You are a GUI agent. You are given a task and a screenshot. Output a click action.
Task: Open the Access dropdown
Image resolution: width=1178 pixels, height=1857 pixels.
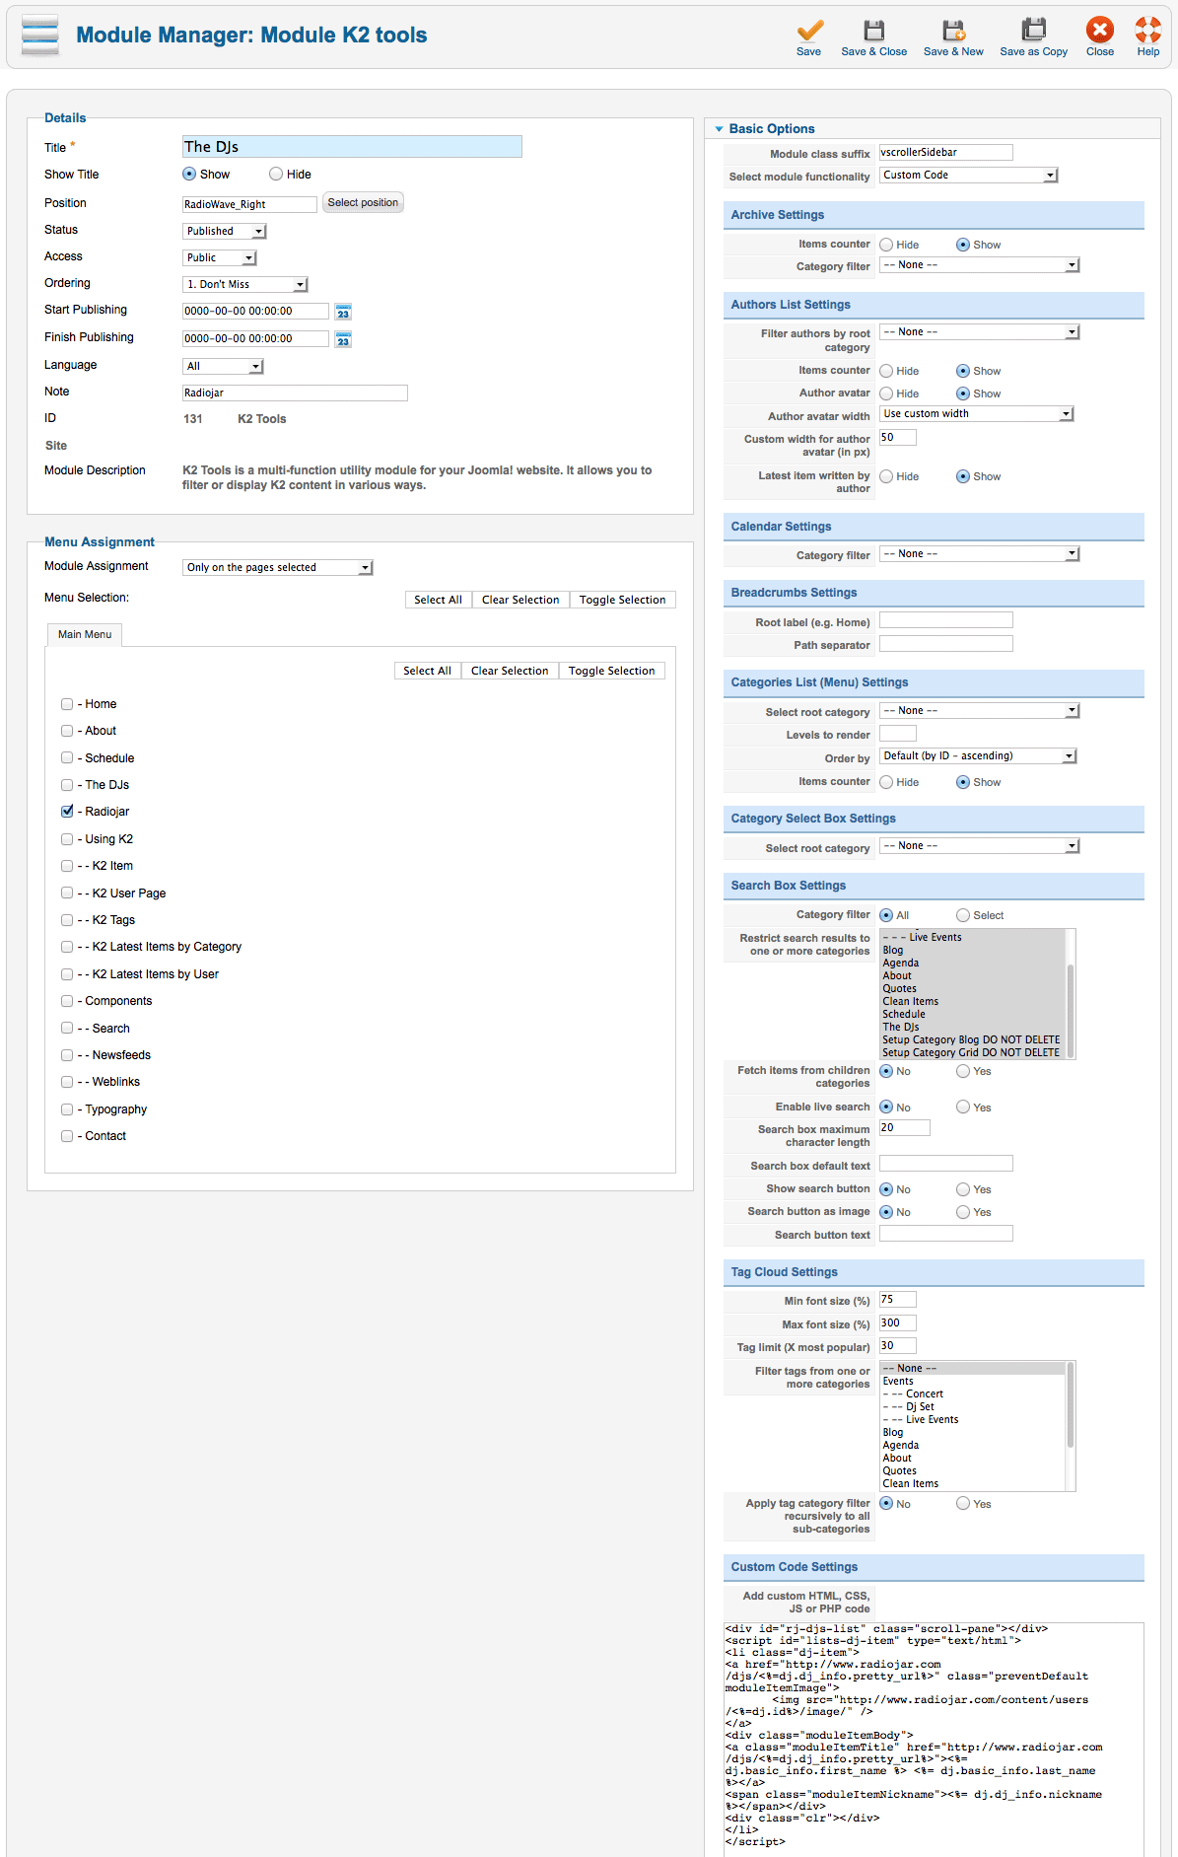coord(220,257)
